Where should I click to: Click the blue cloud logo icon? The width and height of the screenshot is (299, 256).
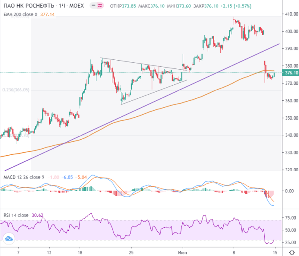coord(9,238)
